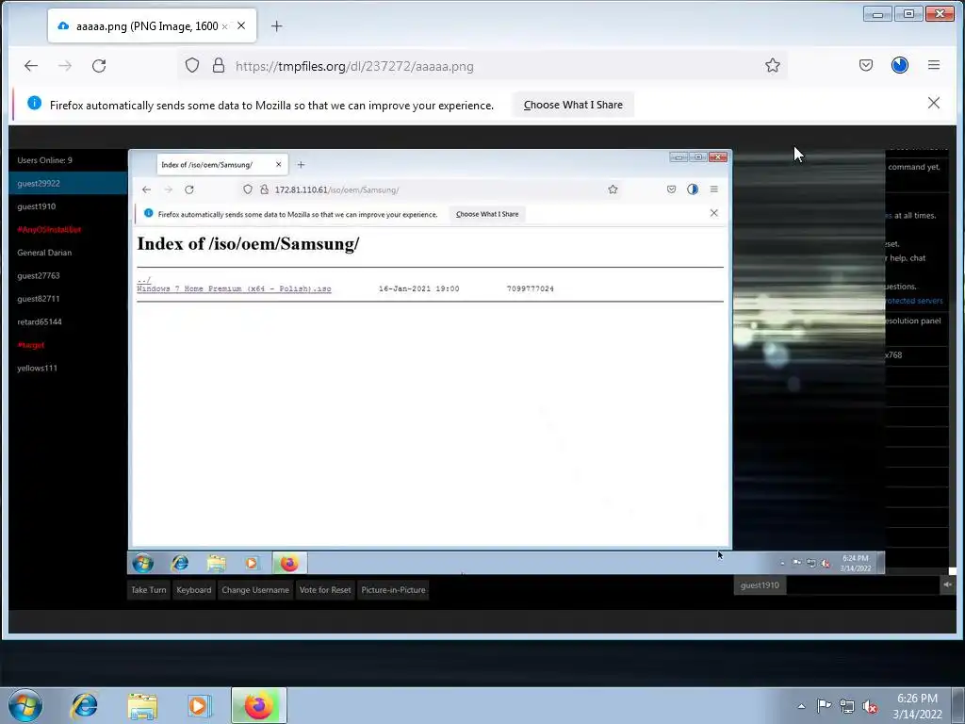Launch Internet Explorer from host taskbar
The height and width of the screenshot is (724, 965).
pyautogui.click(x=84, y=705)
